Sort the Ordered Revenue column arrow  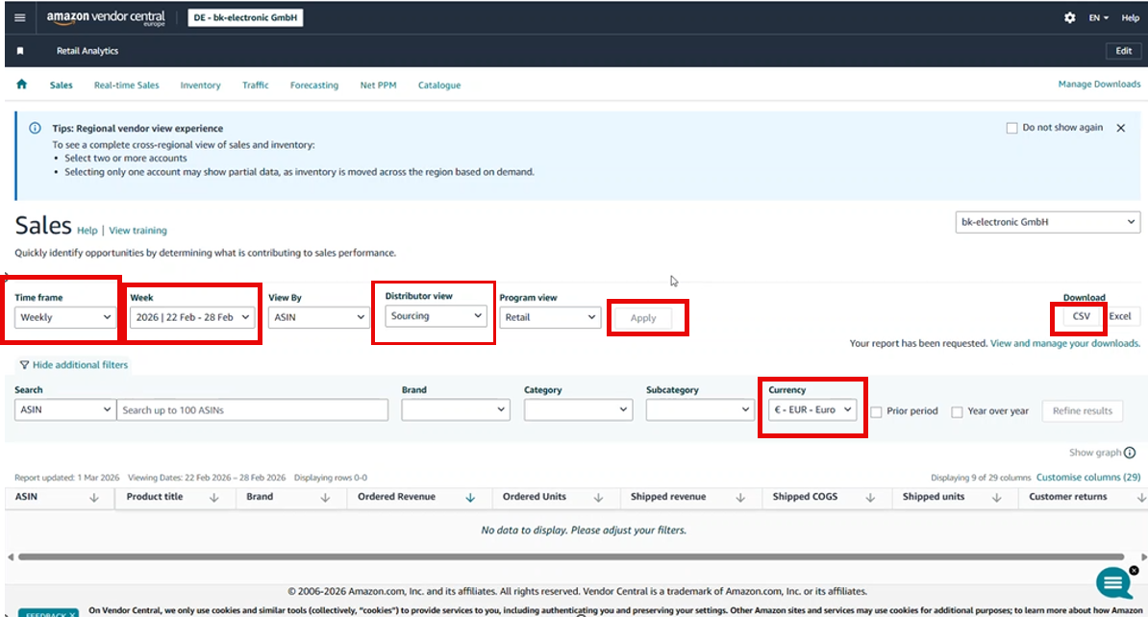coord(470,498)
